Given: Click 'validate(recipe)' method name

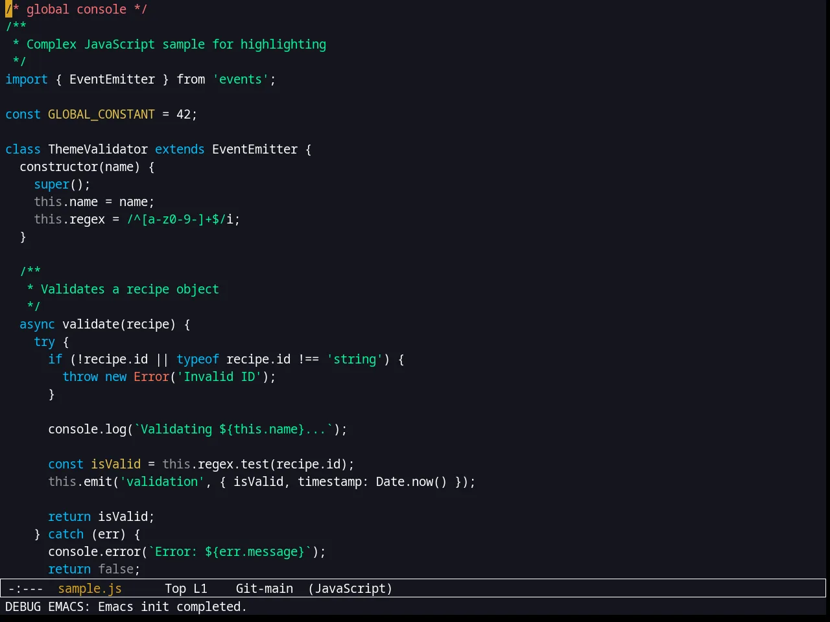Looking at the screenshot, I should [119, 324].
